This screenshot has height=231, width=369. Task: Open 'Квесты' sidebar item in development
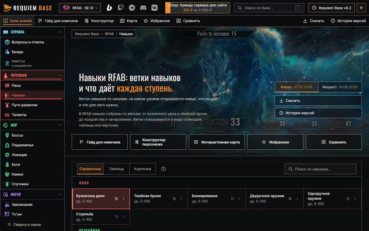[x=32, y=63]
